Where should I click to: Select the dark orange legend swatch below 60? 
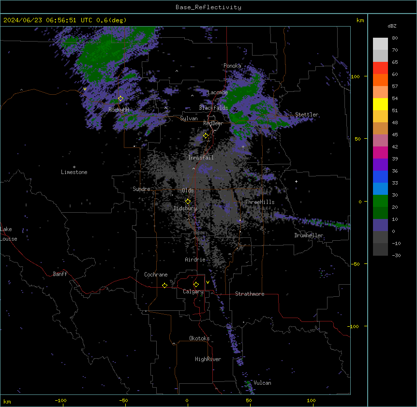(380, 80)
